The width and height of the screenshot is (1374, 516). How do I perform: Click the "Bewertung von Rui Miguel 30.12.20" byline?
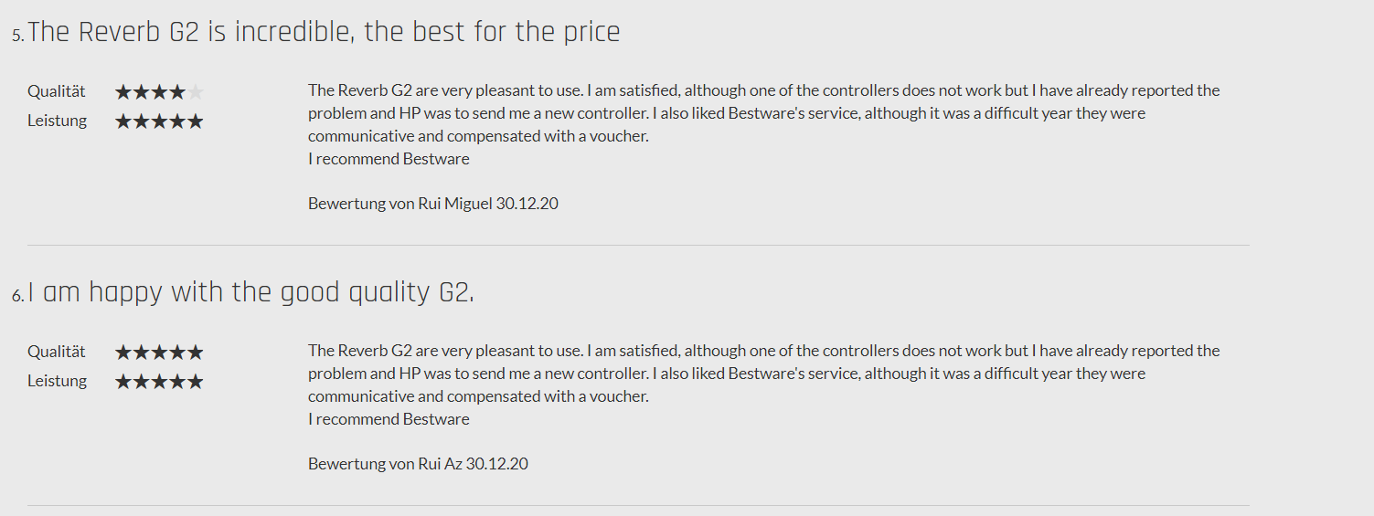[x=432, y=204]
